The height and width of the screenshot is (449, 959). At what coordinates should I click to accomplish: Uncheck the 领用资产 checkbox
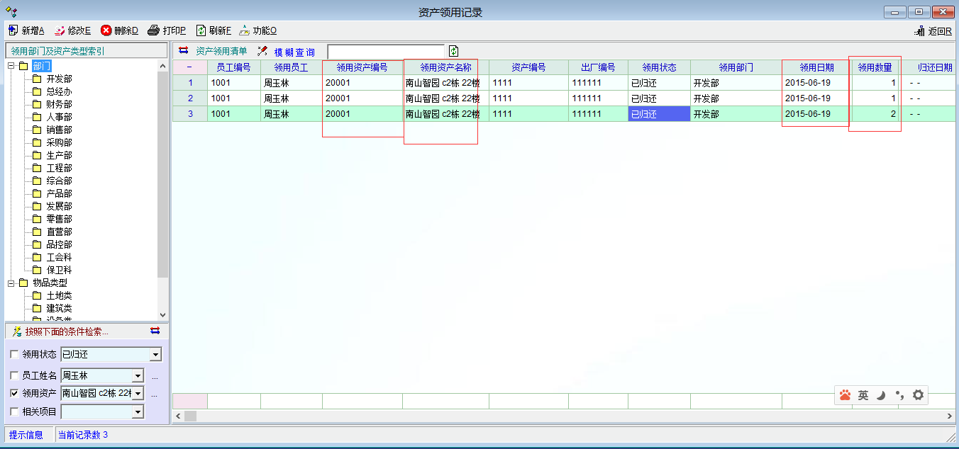point(15,393)
